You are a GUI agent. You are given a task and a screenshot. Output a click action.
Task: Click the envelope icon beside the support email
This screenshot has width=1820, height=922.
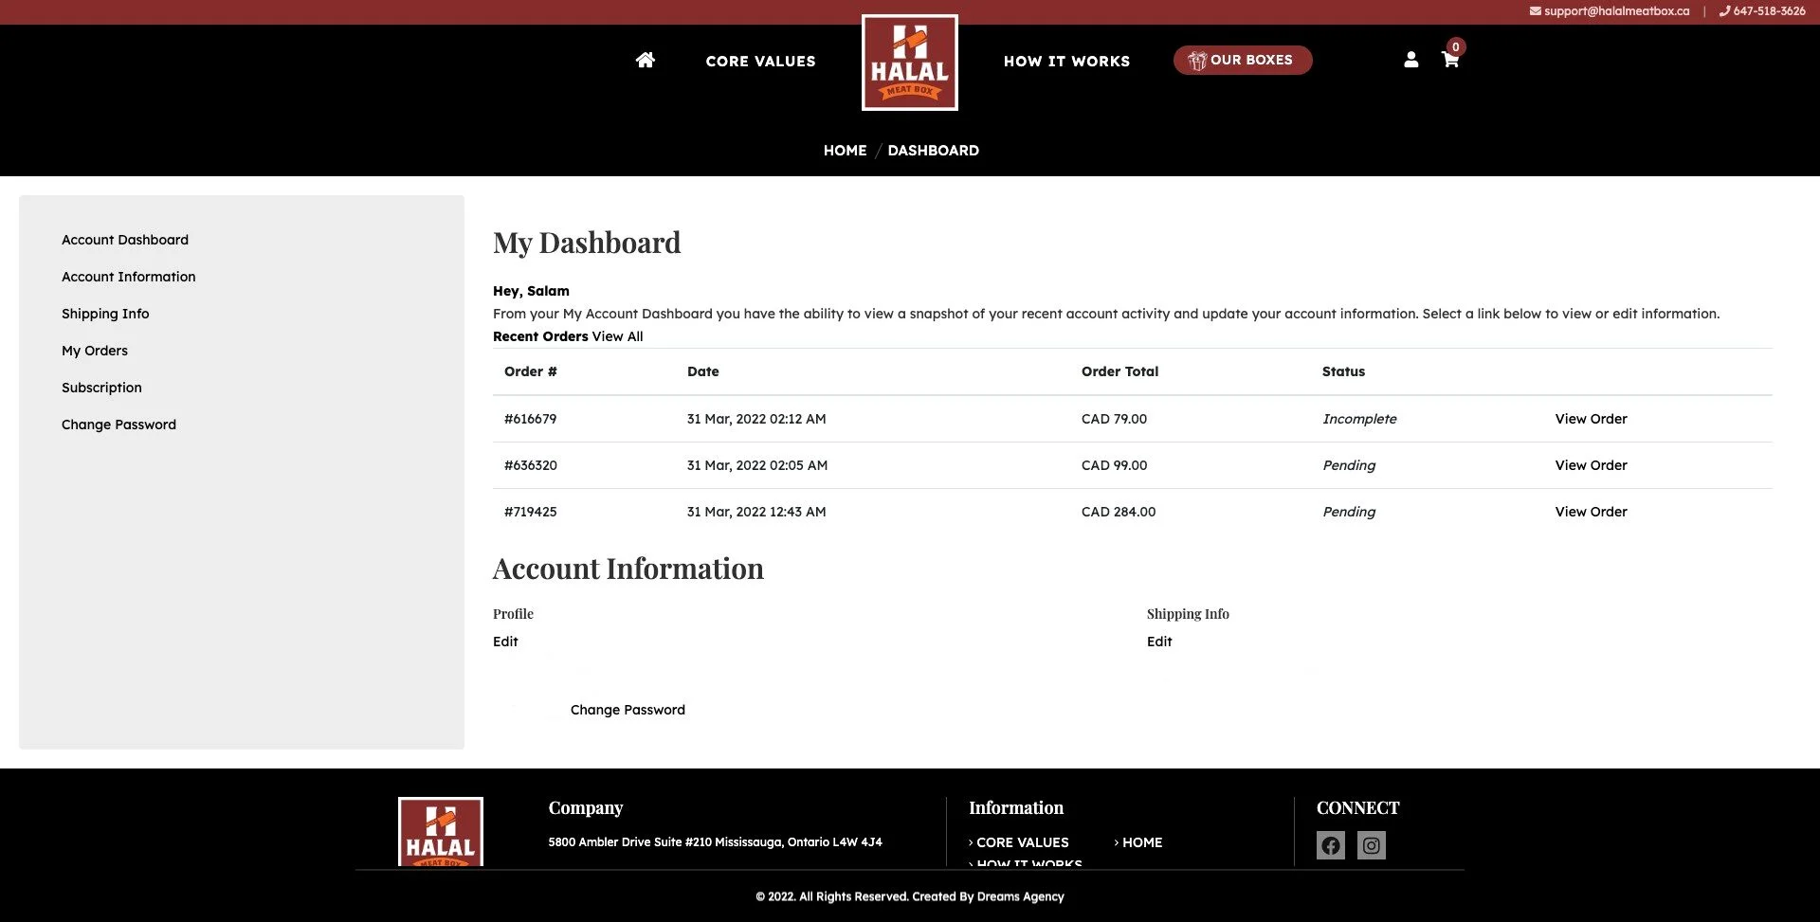pyautogui.click(x=1538, y=10)
